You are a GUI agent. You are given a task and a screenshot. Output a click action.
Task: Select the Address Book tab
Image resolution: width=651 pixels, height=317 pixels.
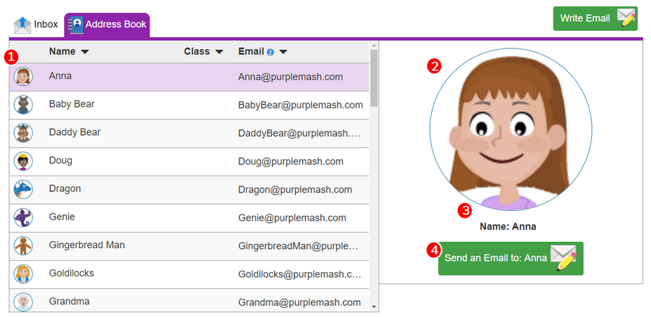tap(106, 25)
